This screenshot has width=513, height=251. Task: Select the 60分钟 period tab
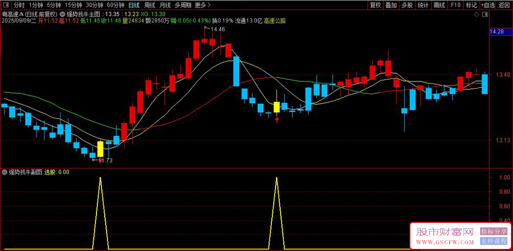tap(115, 5)
